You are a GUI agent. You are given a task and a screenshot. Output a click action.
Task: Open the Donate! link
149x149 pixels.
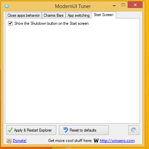click(x=20, y=141)
